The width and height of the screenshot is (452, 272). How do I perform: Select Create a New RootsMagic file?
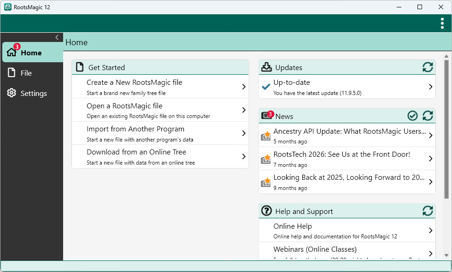160,87
